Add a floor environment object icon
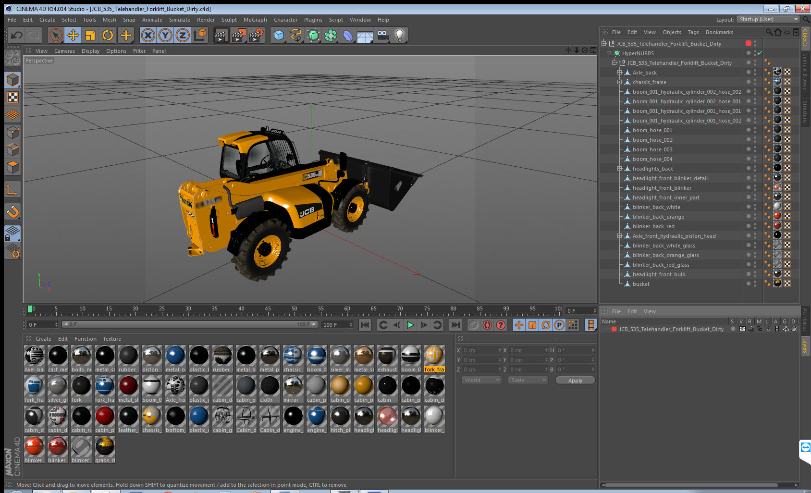This screenshot has height=493, width=811. [x=365, y=35]
